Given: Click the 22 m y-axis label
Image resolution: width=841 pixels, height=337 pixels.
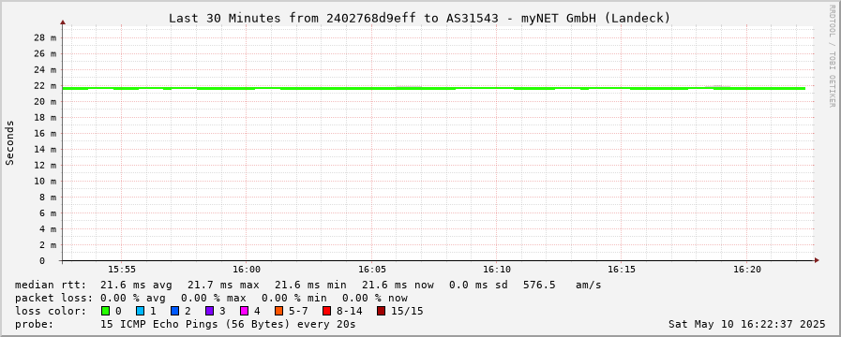Looking at the screenshot, I should pyautogui.click(x=45, y=86).
